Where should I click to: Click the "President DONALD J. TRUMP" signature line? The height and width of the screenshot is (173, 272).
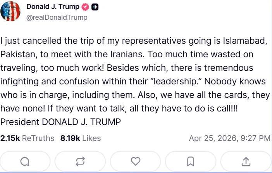tap(60, 121)
